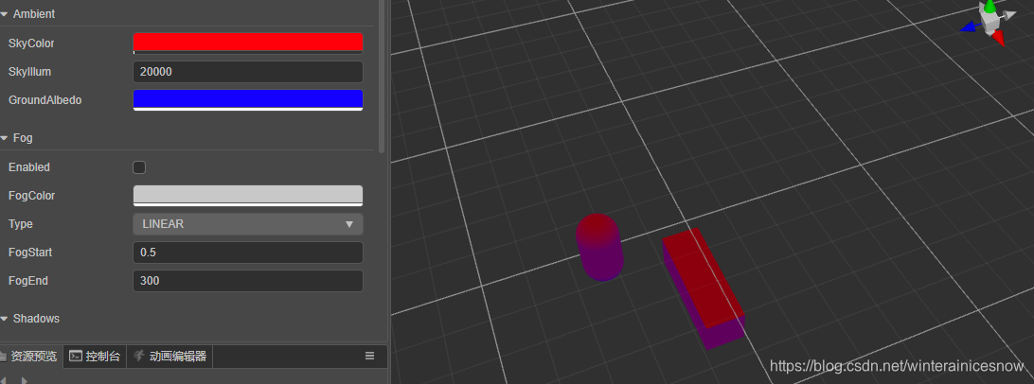Click the GroundAlbedo label

pos(45,100)
